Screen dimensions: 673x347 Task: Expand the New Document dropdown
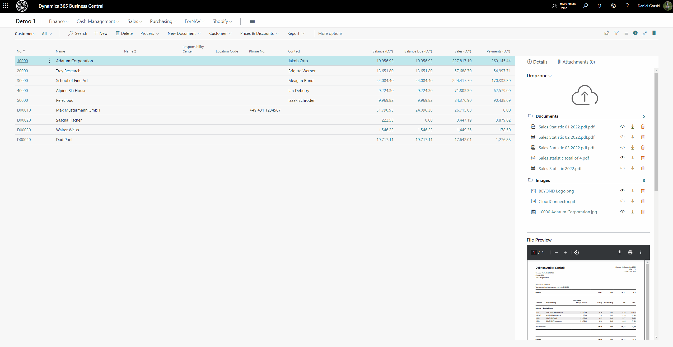click(184, 33)
